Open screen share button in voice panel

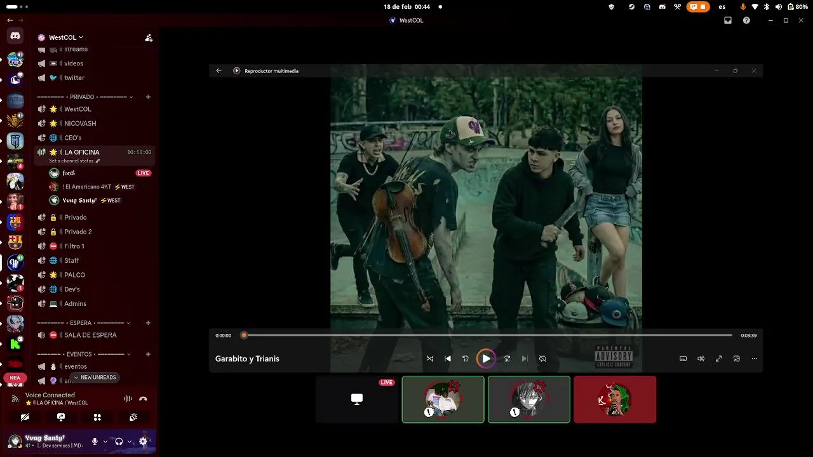pyautogui.click(x=61, y=417)
